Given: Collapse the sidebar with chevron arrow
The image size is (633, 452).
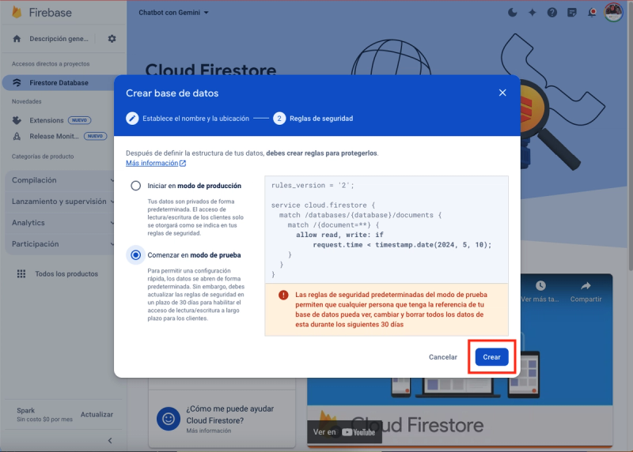Looking at the screenshot, I should coord(110,441).
